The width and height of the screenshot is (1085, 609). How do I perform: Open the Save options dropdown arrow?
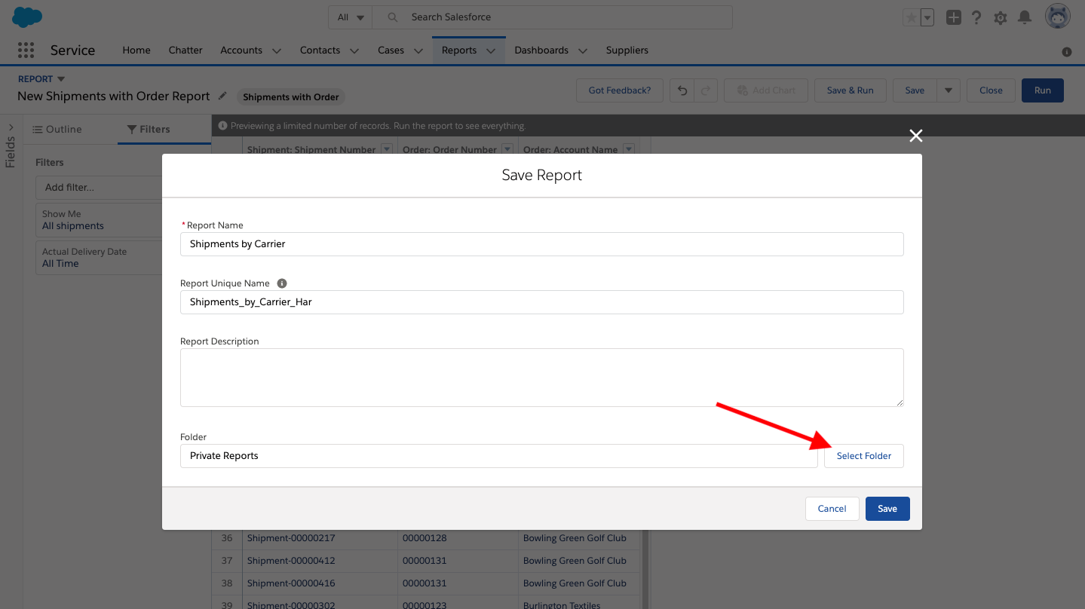point(948,90)
